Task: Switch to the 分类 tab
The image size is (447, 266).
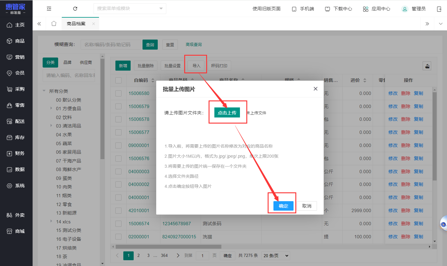Action: coord(51,62)
